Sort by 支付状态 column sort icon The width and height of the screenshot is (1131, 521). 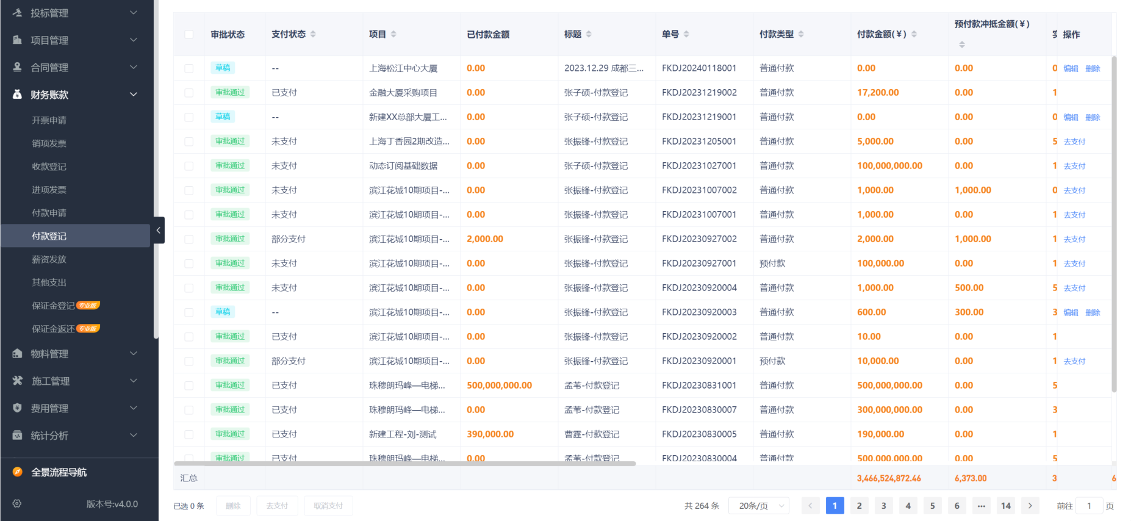pyautogui.click(x=313, y=34)
